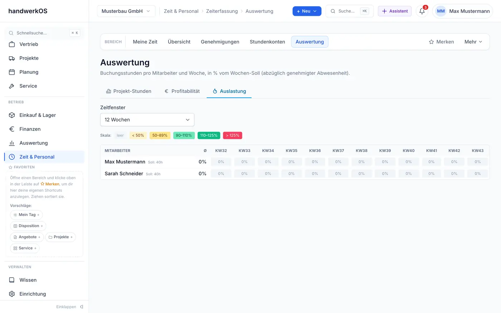The width and height of the screenshot is (501, 313).
Task: Add Mein Tag suggestion to favorites
Action: click(26, 215)
